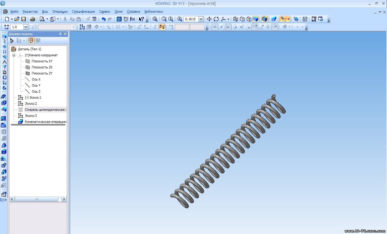The image size is (387, 234).
Task: Start a new sketch
Action: pyautogui.click(x=82, y=27)
